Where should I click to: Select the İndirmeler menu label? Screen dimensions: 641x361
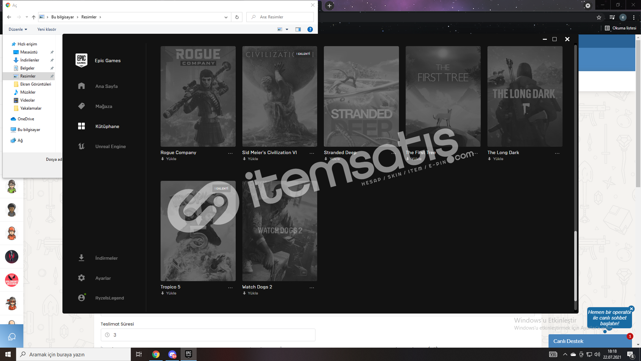coord(106,258)
